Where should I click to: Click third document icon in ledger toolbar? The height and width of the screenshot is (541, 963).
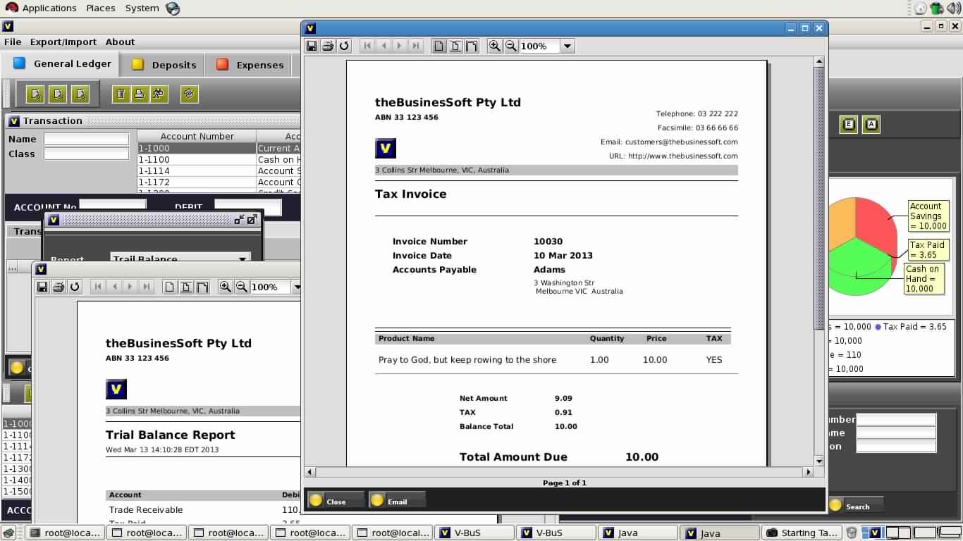pos(80,94)
